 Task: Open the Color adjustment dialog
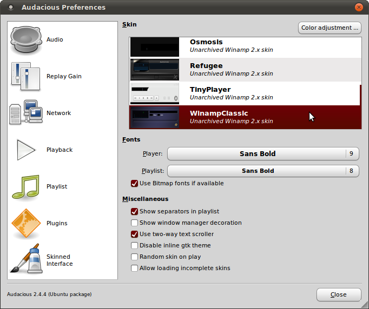click(x=330, y=28)
